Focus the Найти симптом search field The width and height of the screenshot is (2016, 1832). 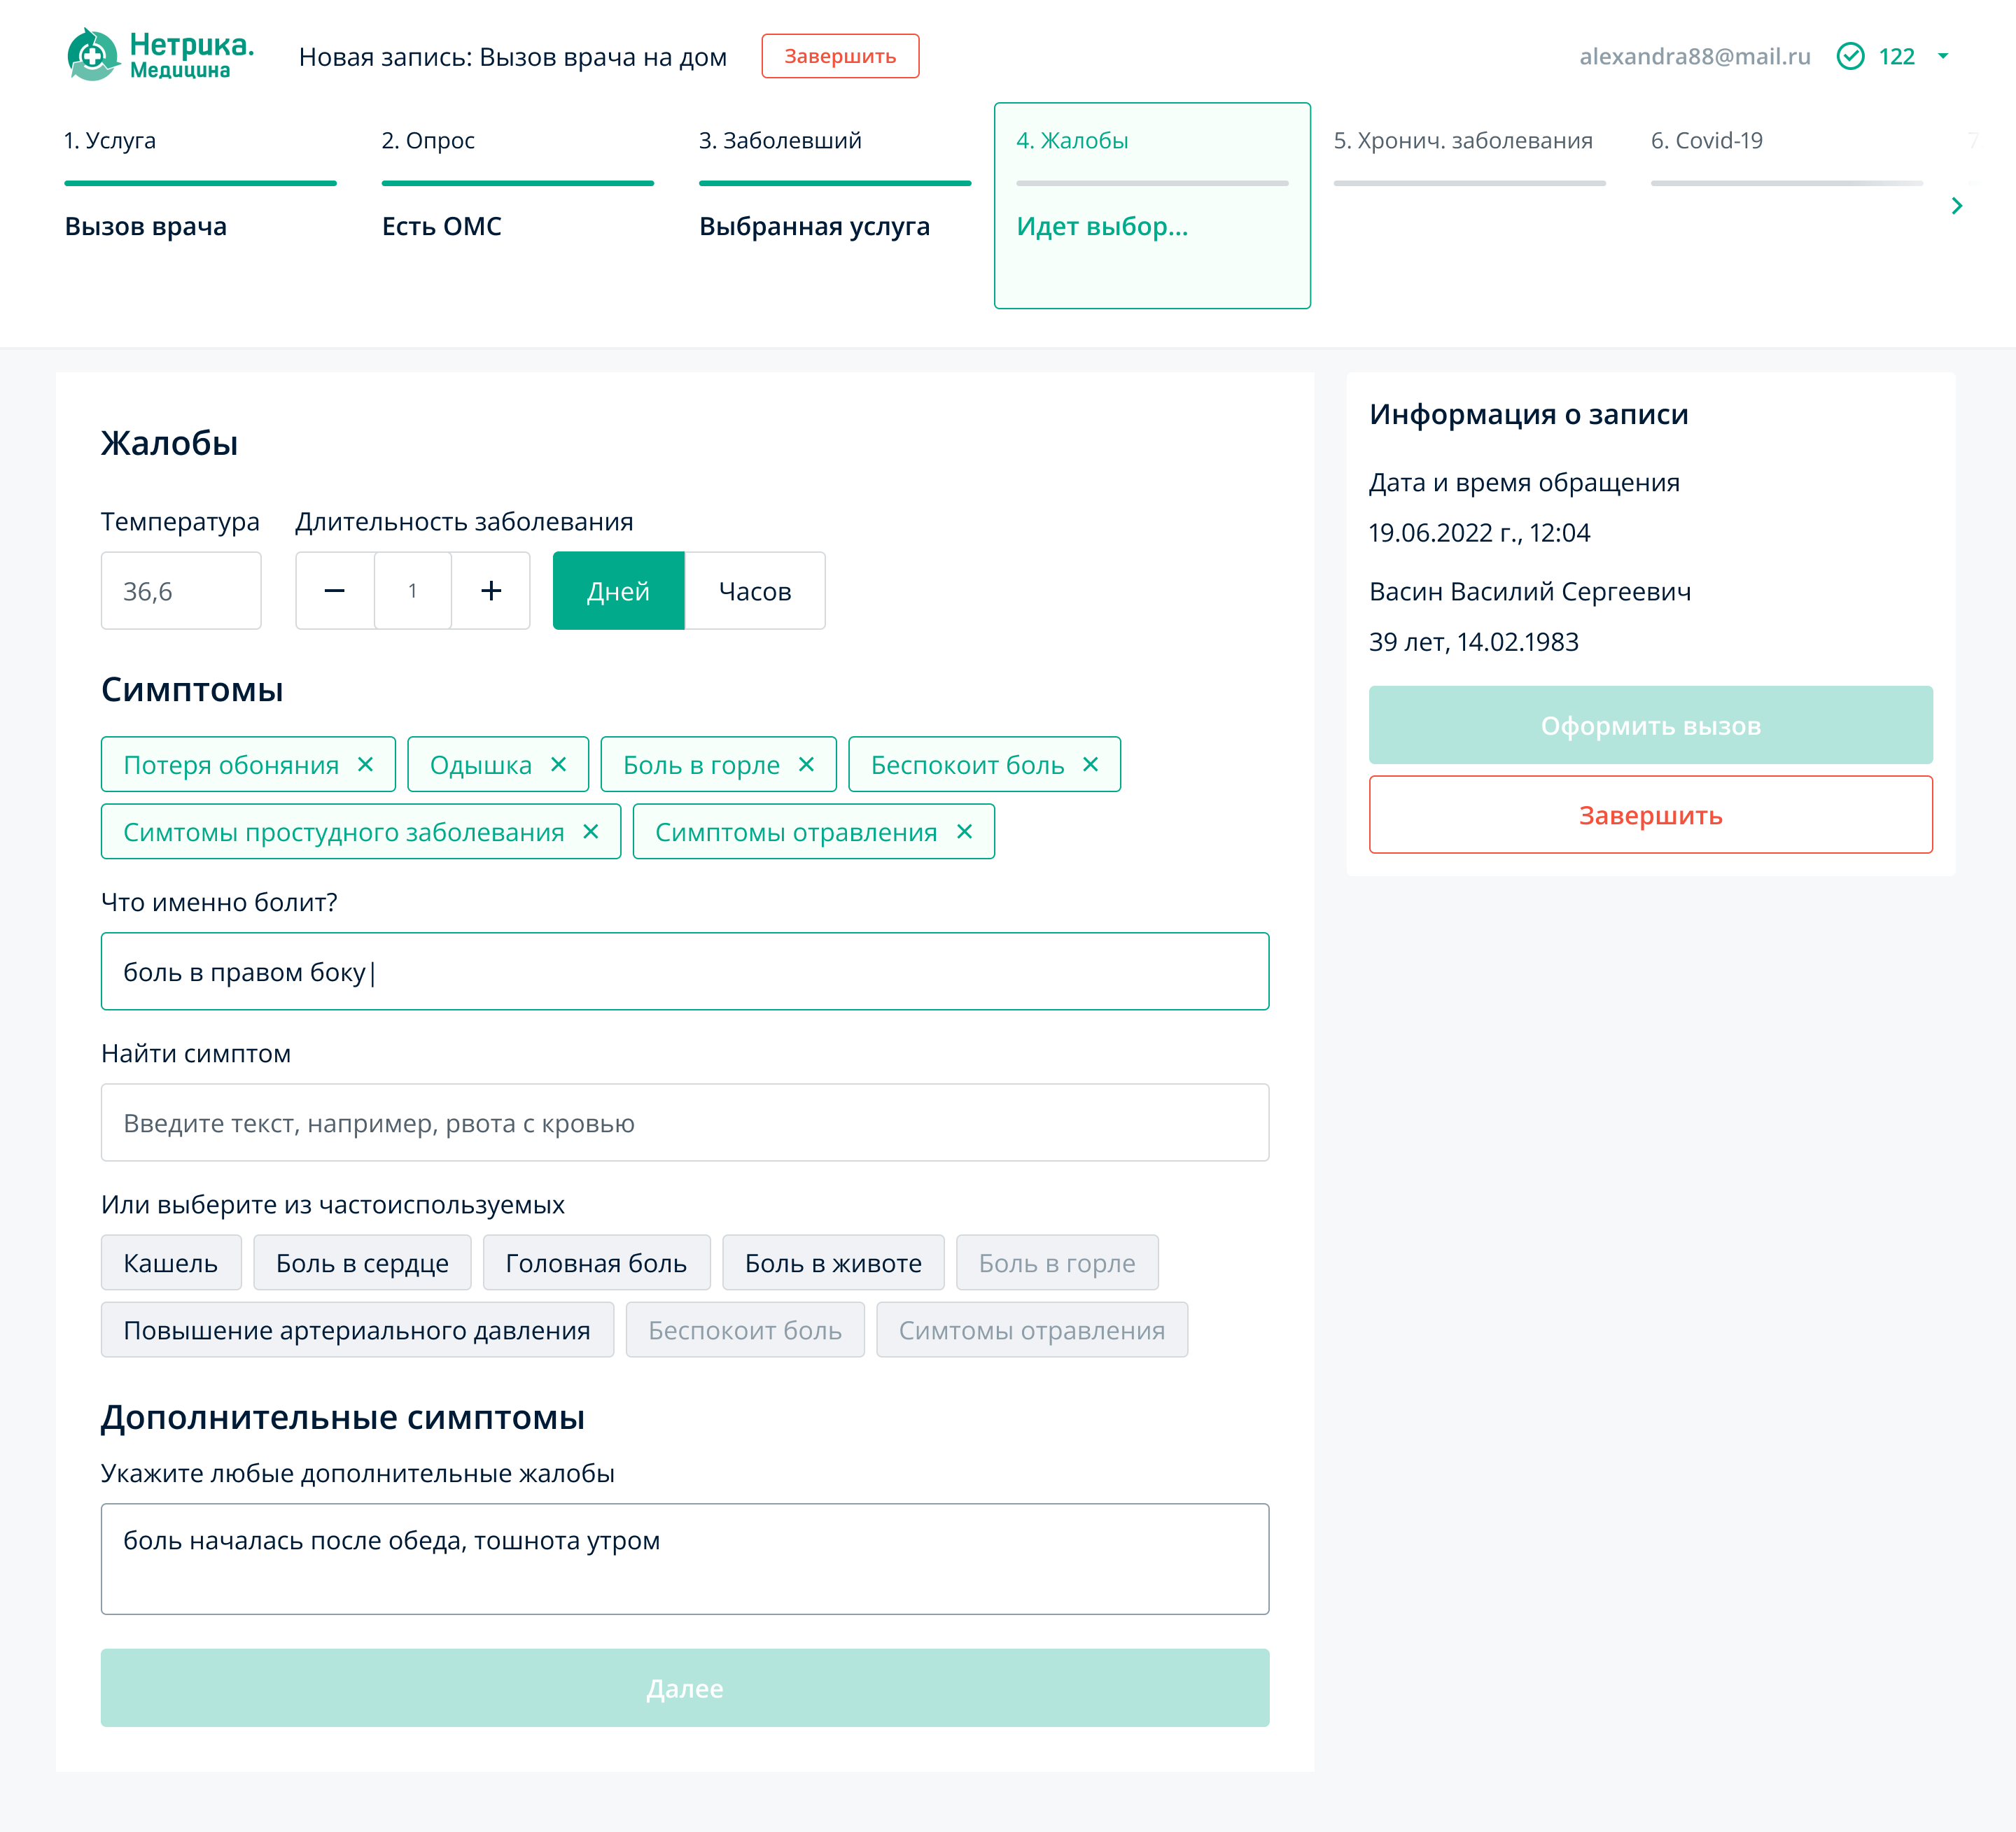[x=685, y=1122]
